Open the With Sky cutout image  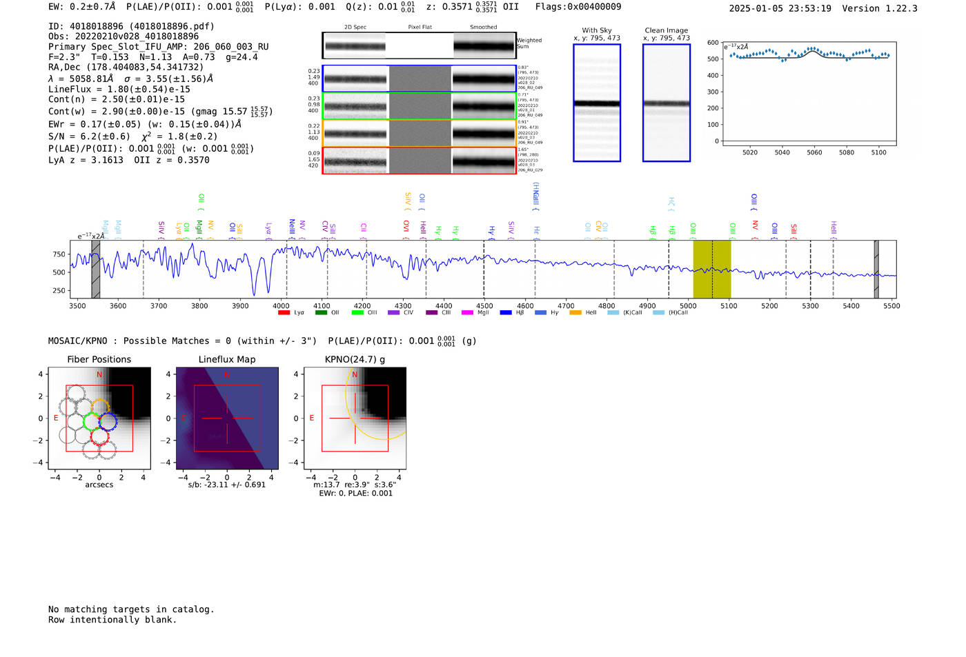[x=597, y=103]
